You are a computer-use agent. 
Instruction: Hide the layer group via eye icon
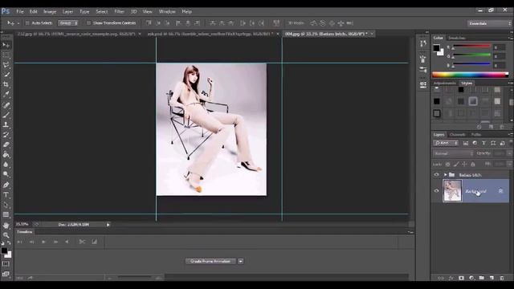436,175
